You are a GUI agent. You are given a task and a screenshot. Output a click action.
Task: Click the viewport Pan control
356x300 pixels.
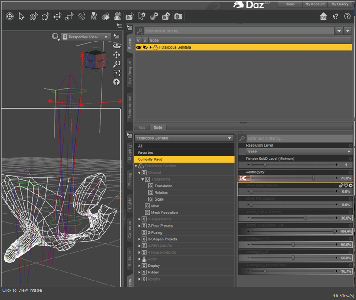coord(117,55)
